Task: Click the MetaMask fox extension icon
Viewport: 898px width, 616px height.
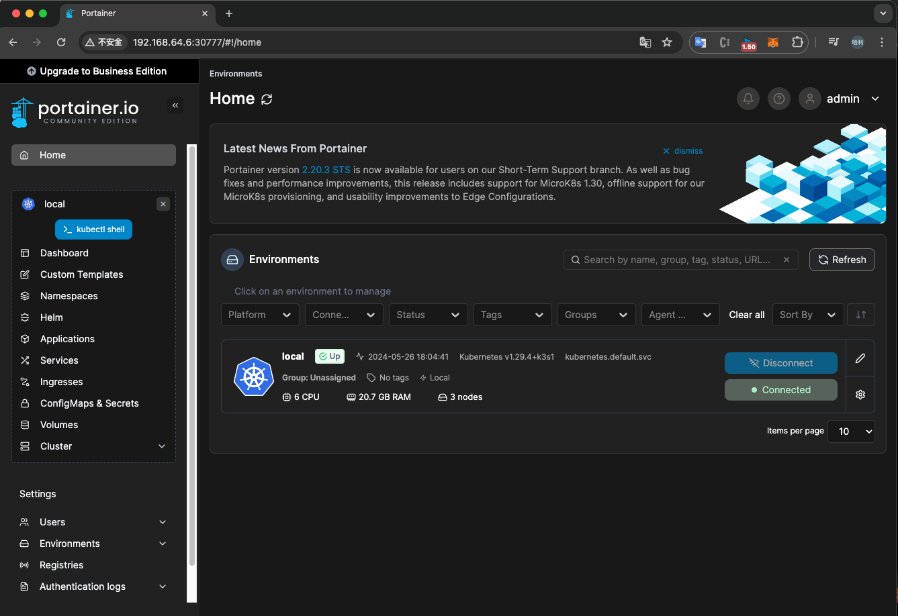Action: 773,42
